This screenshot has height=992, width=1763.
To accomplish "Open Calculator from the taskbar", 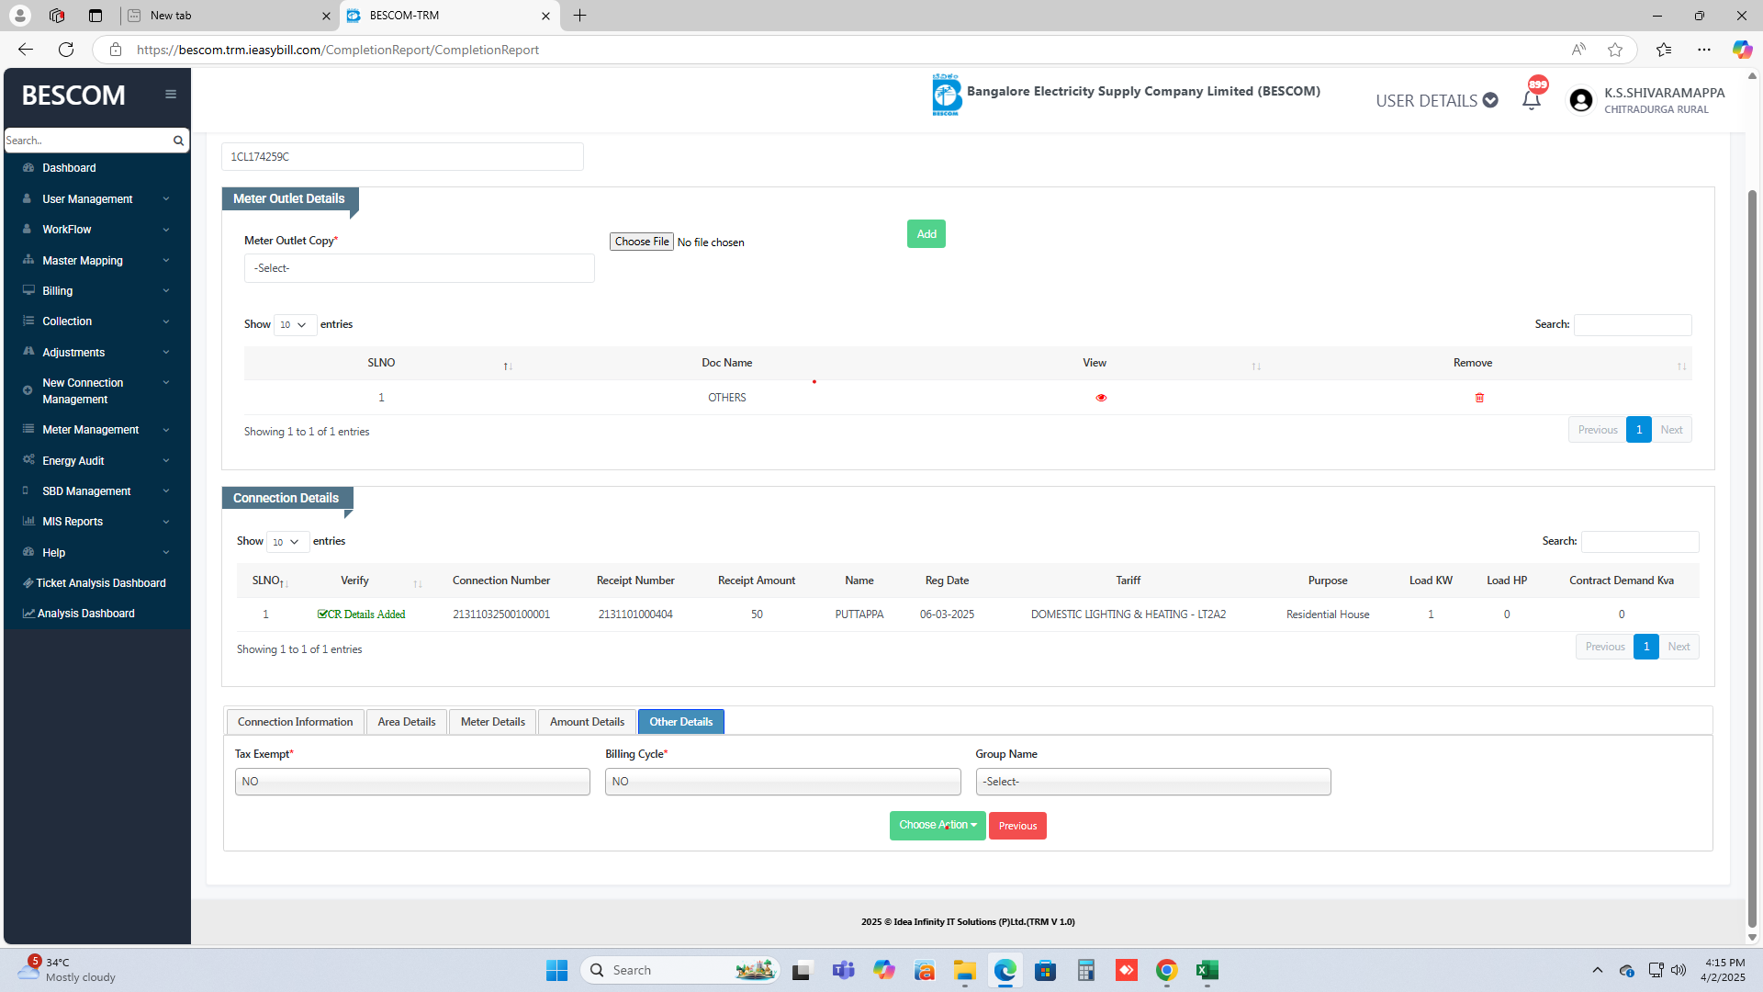I will pos(1085,970).
